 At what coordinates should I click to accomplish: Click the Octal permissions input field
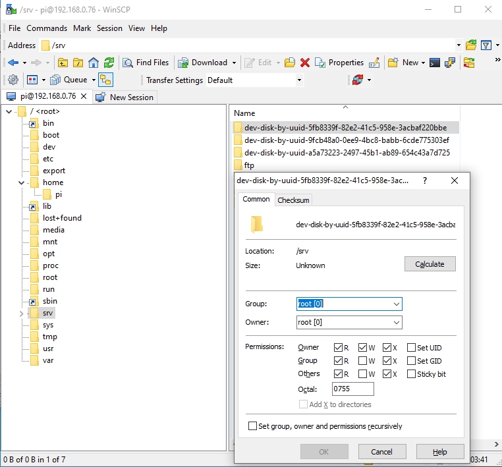point(352,389)
